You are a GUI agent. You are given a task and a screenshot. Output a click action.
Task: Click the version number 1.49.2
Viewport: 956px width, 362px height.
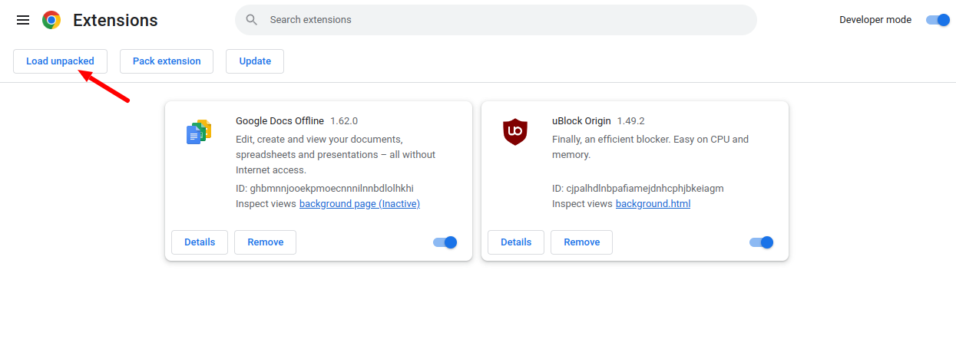point(630,121)
